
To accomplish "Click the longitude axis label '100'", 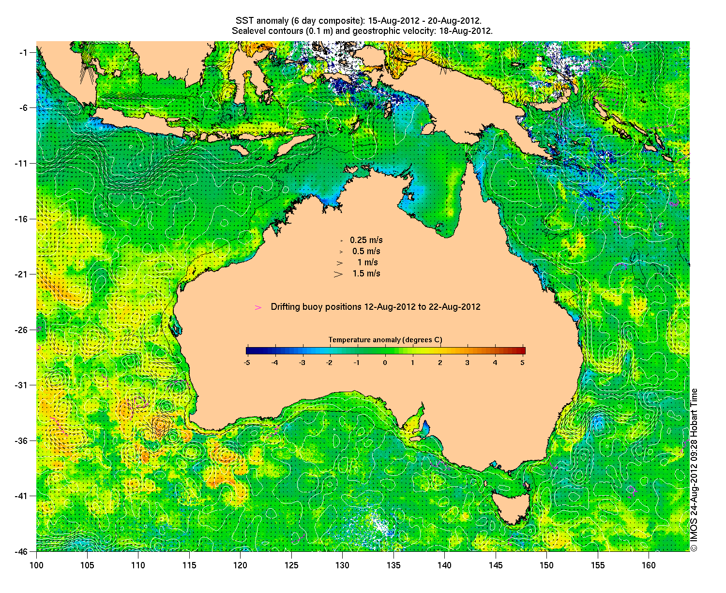I will pyautogui.click(x=36, y=565).
